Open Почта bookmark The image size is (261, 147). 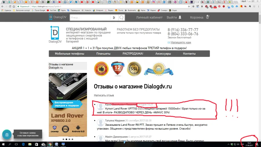[x=119, y=10]
